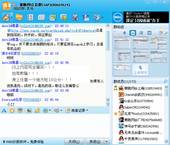This screenshot has height=145, width=170.
Task: Expand the send options dropdown arrow
Action: [x=107, y=142]
